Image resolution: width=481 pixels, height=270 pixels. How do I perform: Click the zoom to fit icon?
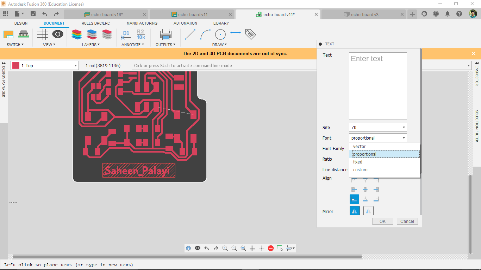(x=243, y=248)
